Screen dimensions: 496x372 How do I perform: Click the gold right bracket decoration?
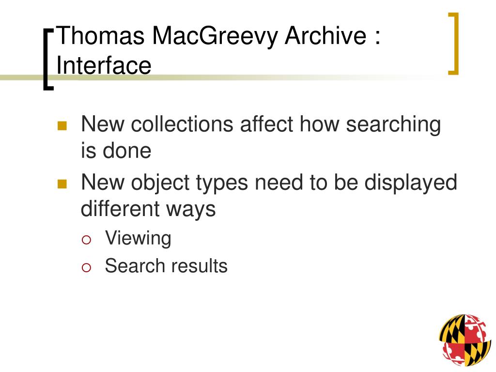[x=453, y=44]
